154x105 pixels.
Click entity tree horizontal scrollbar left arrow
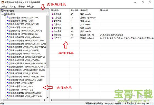coord(2,100)
